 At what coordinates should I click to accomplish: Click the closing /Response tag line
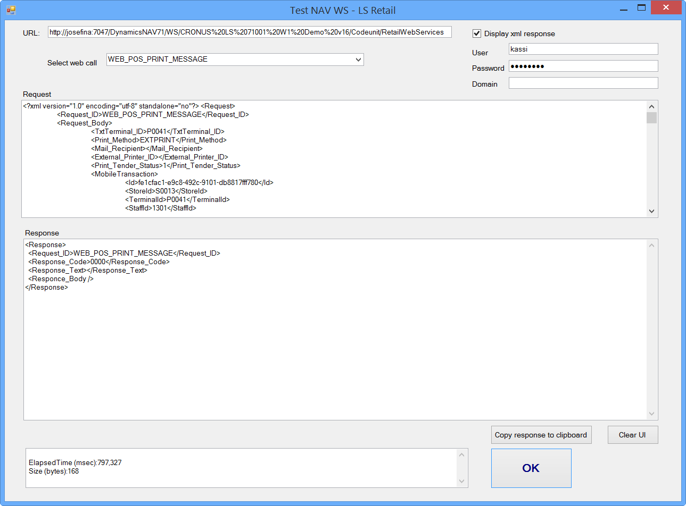click(46, 287)
